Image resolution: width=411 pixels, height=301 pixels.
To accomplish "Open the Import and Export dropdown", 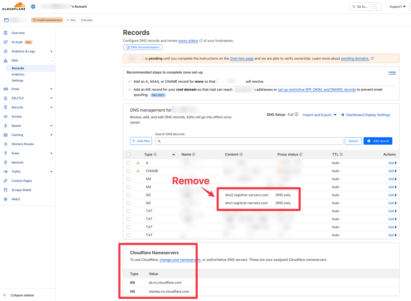I will click(320, 115).
